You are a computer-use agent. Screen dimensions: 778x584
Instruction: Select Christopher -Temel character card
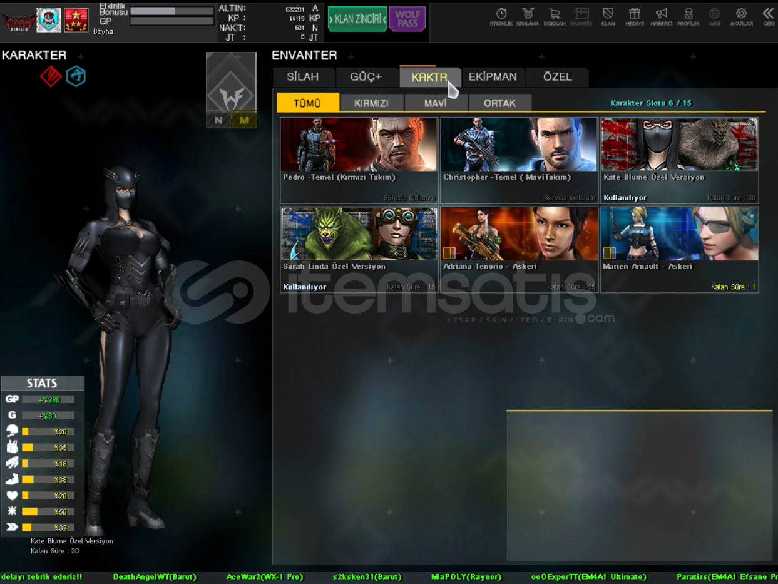[519, 160]
